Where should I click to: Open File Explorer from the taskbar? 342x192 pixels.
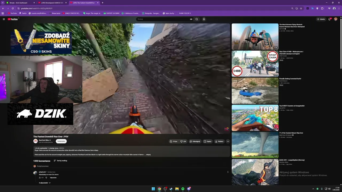click(x=177, y=189)
